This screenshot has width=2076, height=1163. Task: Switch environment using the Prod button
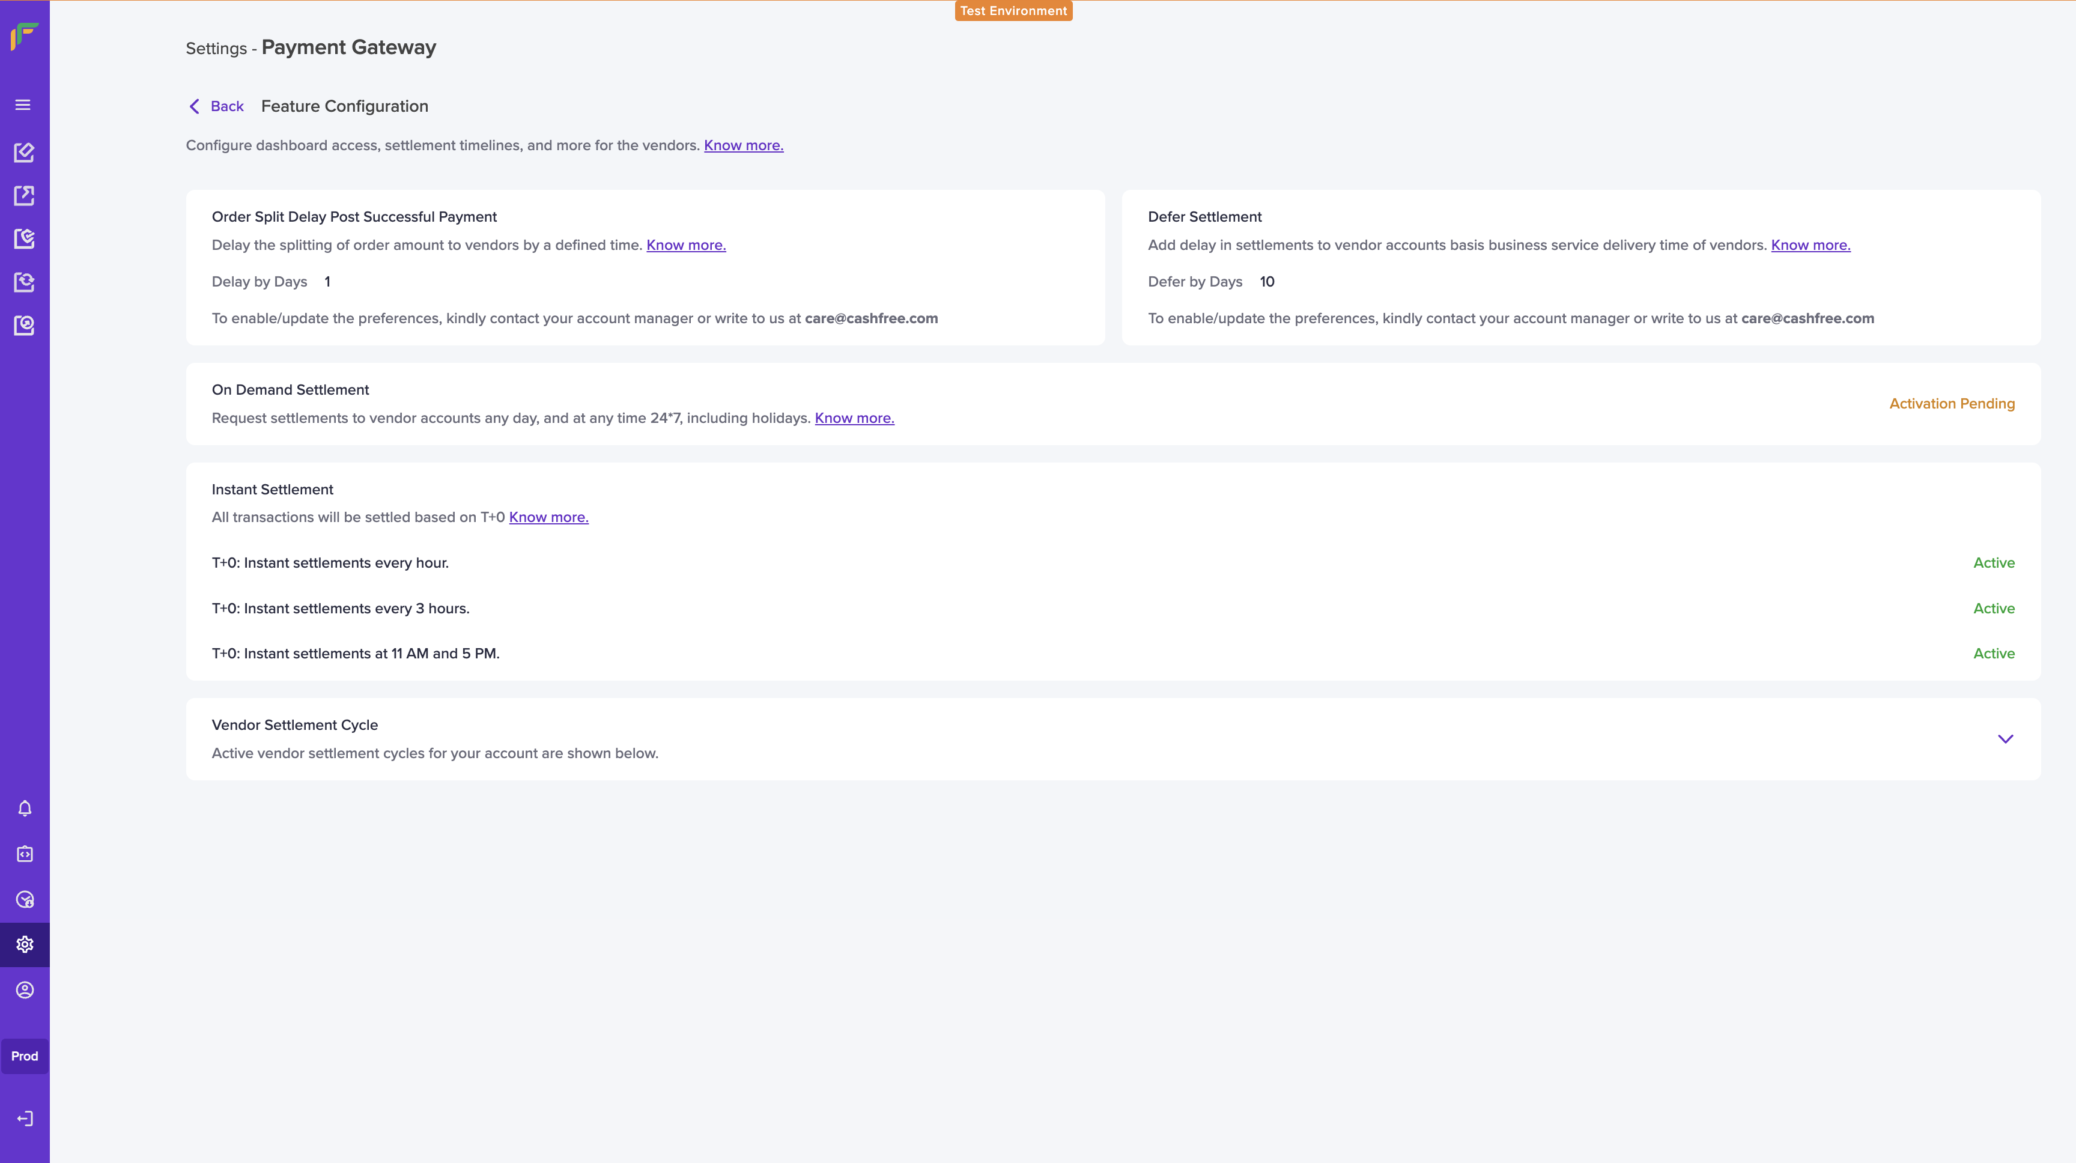coord(25,1056)
